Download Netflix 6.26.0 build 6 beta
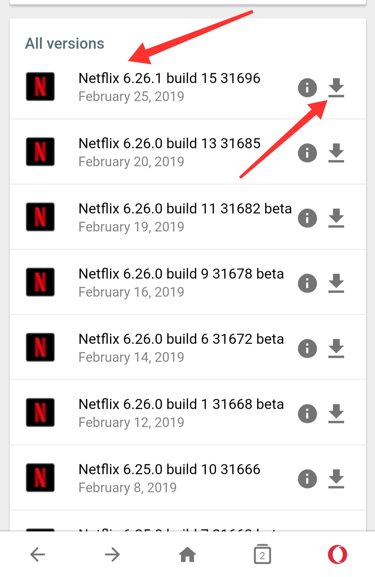This screenshot has height=577, width=375. (x=336, y=348)
